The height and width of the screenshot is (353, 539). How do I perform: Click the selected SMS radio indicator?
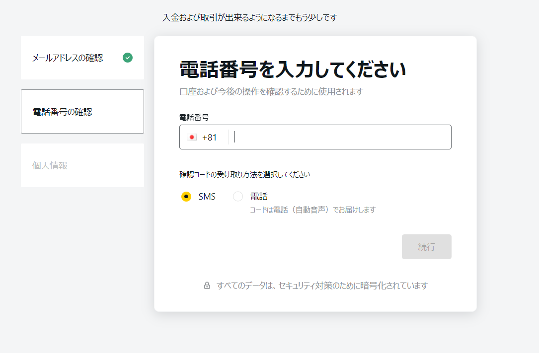pyautogui.click(x=186, y=196)
